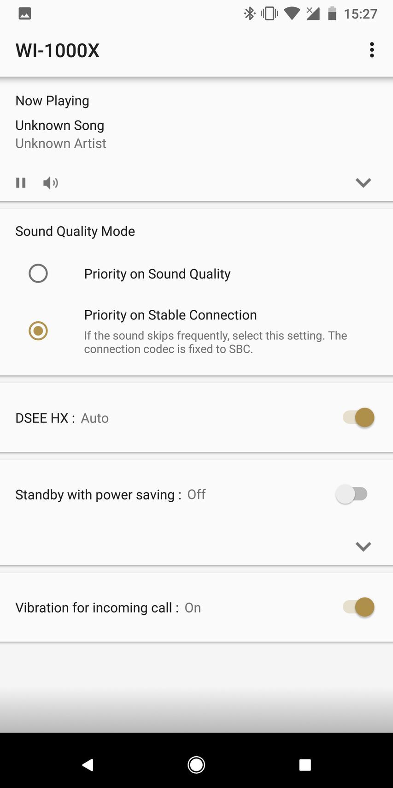Image resolution: width=393 pixels, height=788 pixels.
Task: Turn off DSEE HX toggle
Action: click(358, 417)
